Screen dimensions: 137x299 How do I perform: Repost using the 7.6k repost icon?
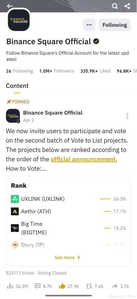tap(89, 286)
